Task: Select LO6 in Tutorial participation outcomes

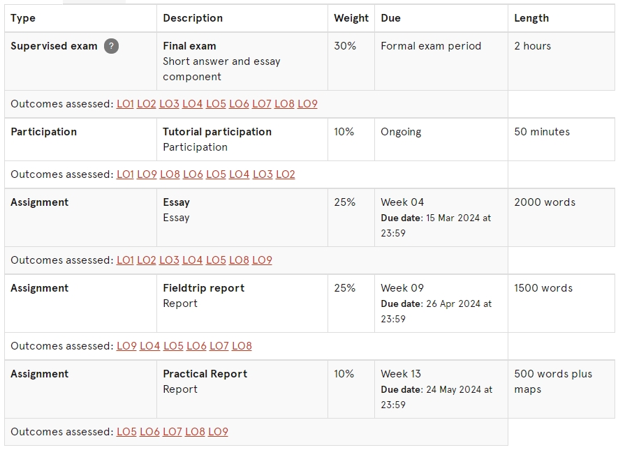Action: [193, 174]
